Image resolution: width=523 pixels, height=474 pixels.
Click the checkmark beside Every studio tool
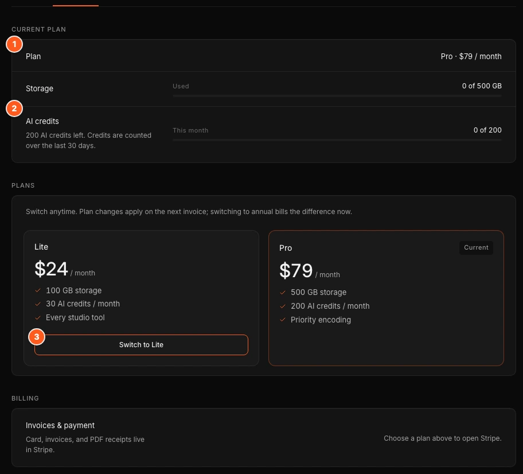click(38, 317)
